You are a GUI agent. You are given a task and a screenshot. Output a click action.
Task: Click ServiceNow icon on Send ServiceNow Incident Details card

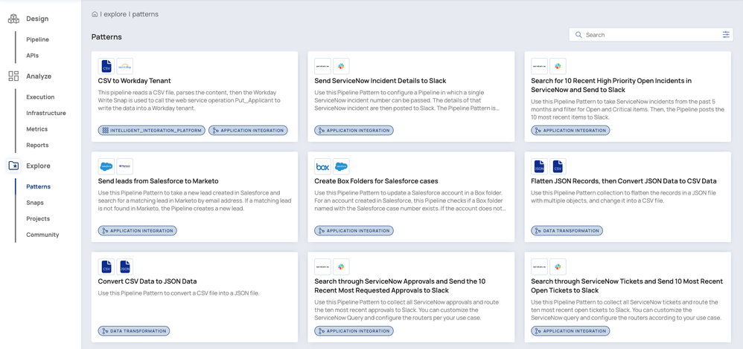pos(322,67)
